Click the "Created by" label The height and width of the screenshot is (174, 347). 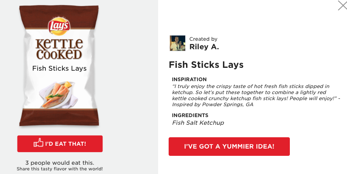click(203, 39)
